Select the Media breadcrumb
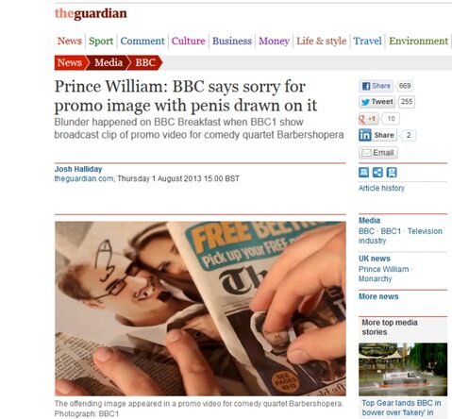Viewport: 452px width, 419px height. tap(109, 62)
